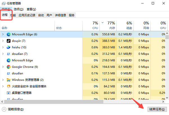This screenshot has width=169, height=115.
Task: Switch to the 性能 tab
Action: tap(13, 15)
